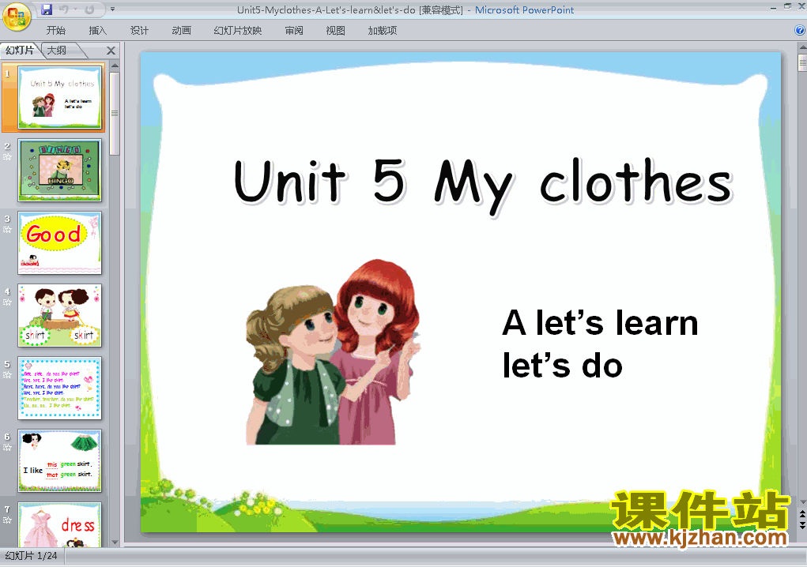Select slide 5 chant text thumbnail

click(60, 388)
